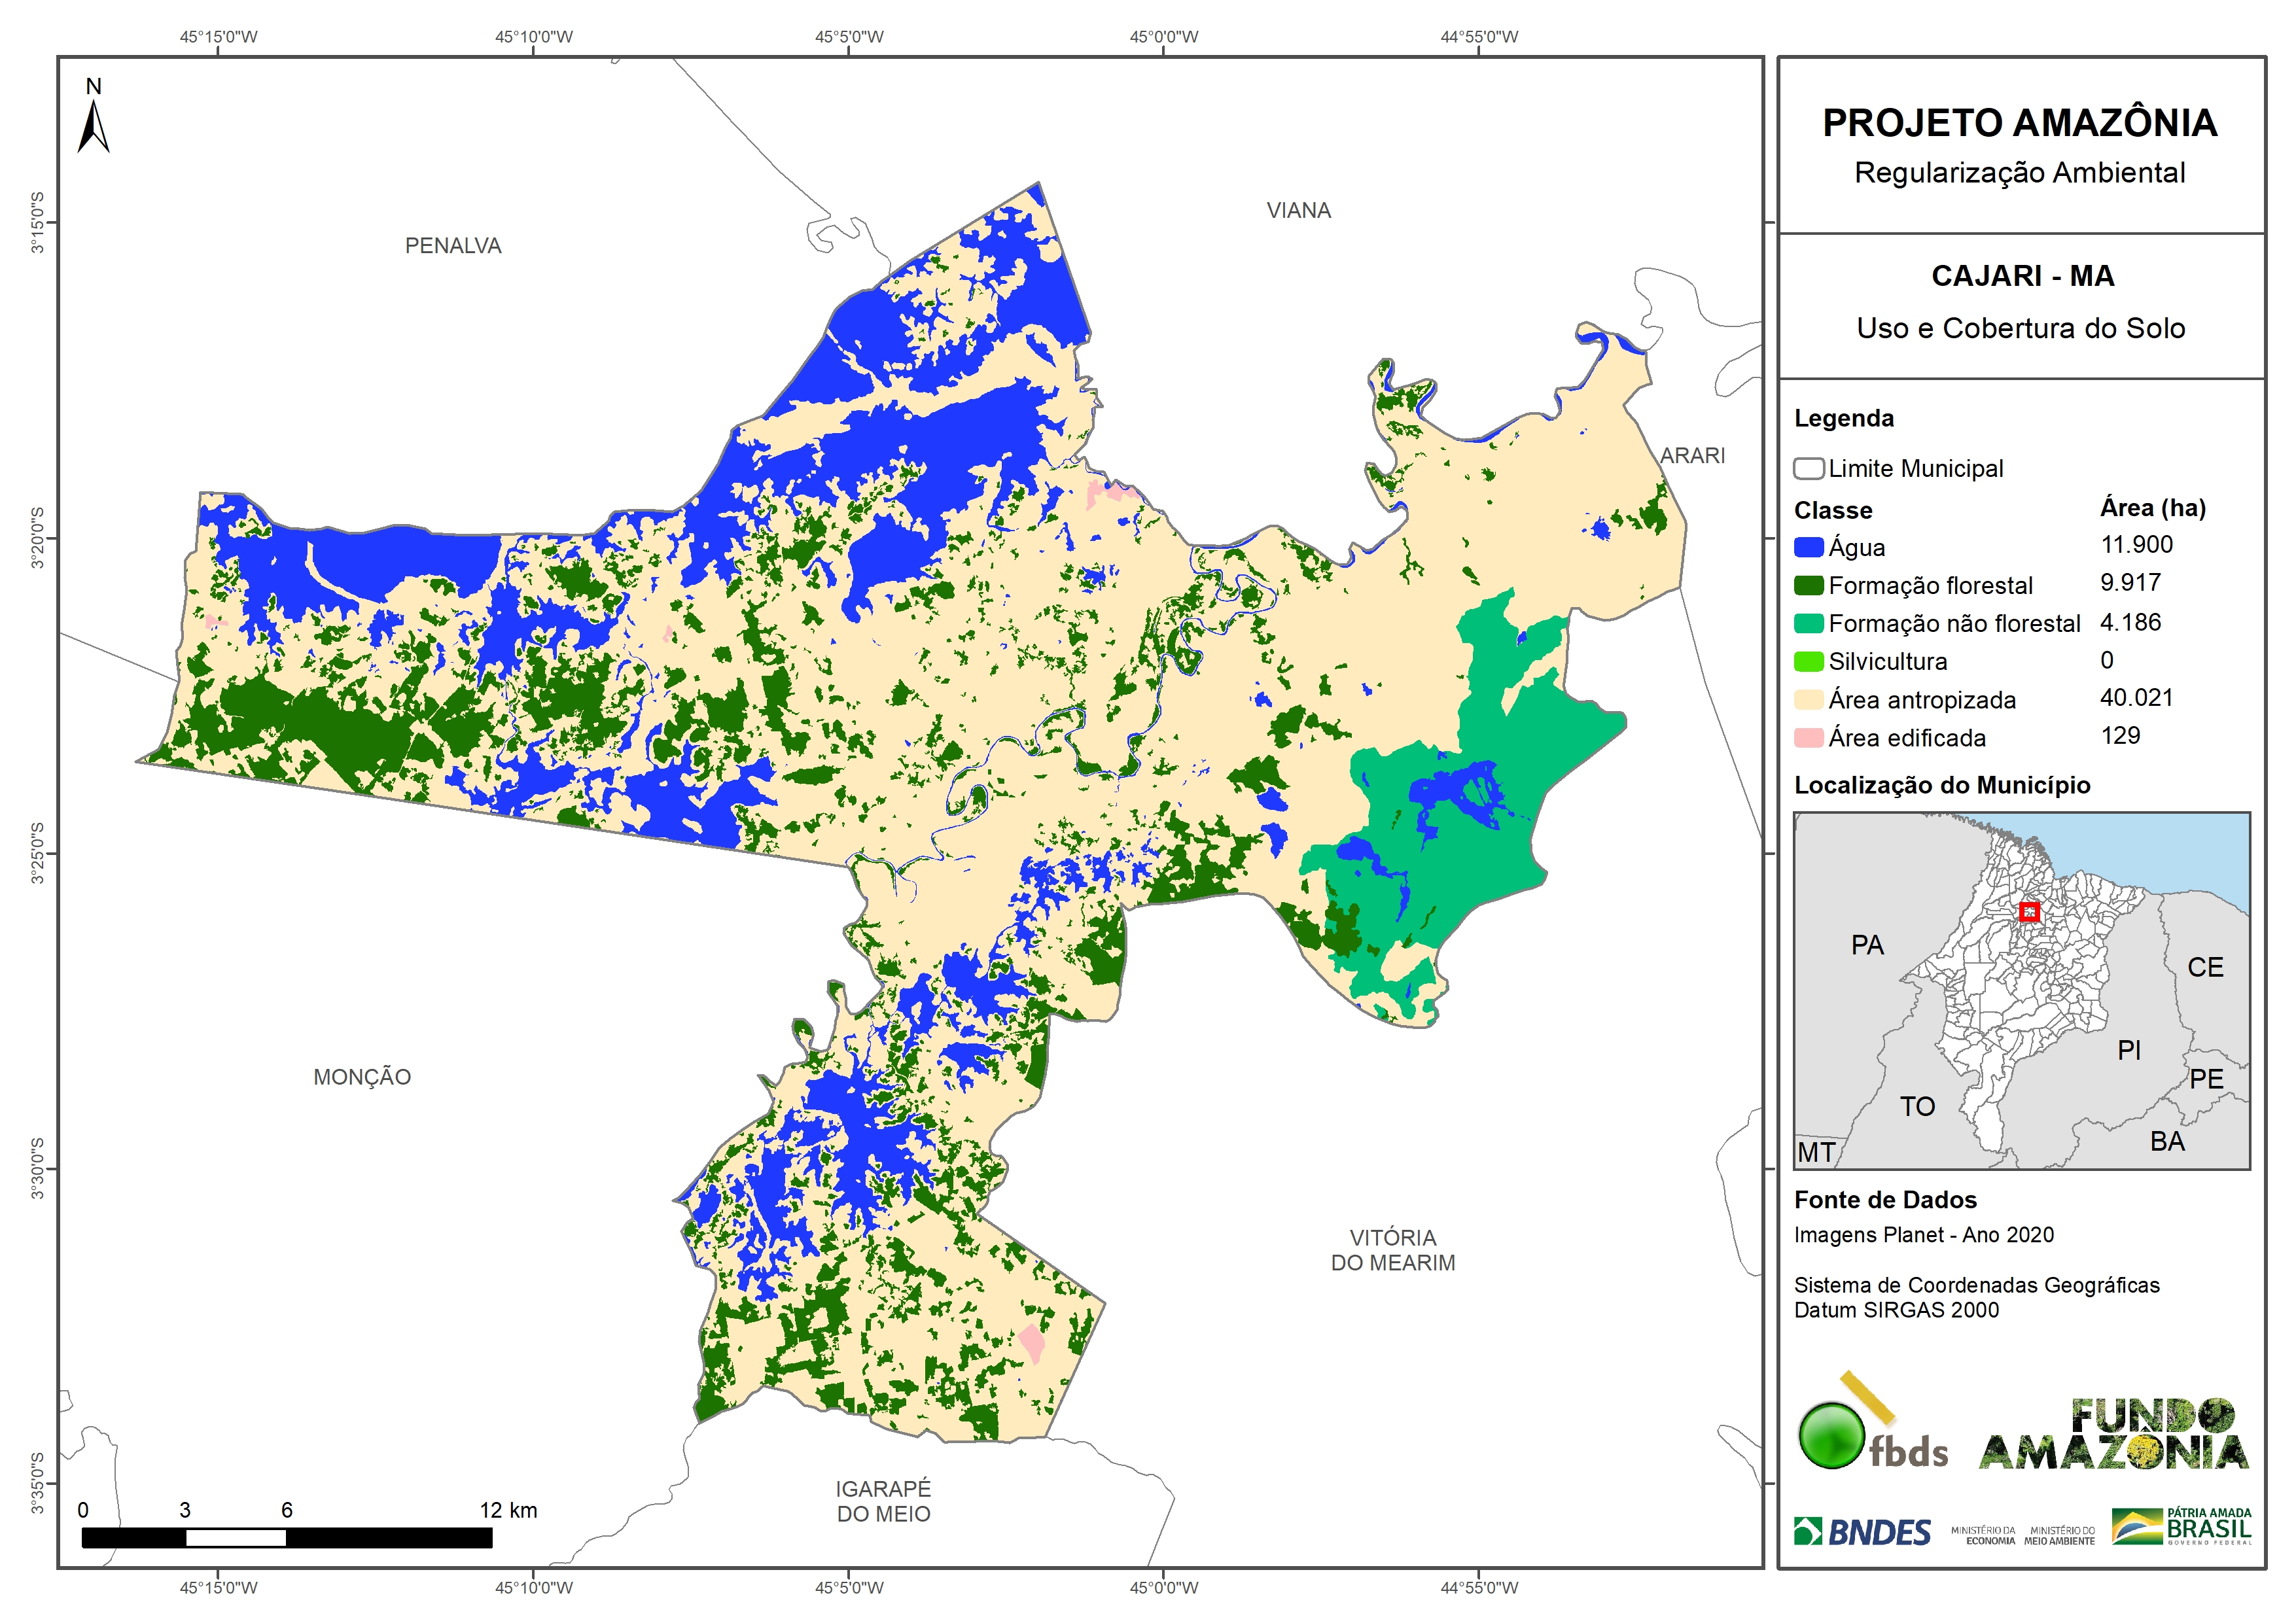Click the Ministério do Meio Ambiente logo
2296x1623 pixels.
click(x=2059, y=1536)
